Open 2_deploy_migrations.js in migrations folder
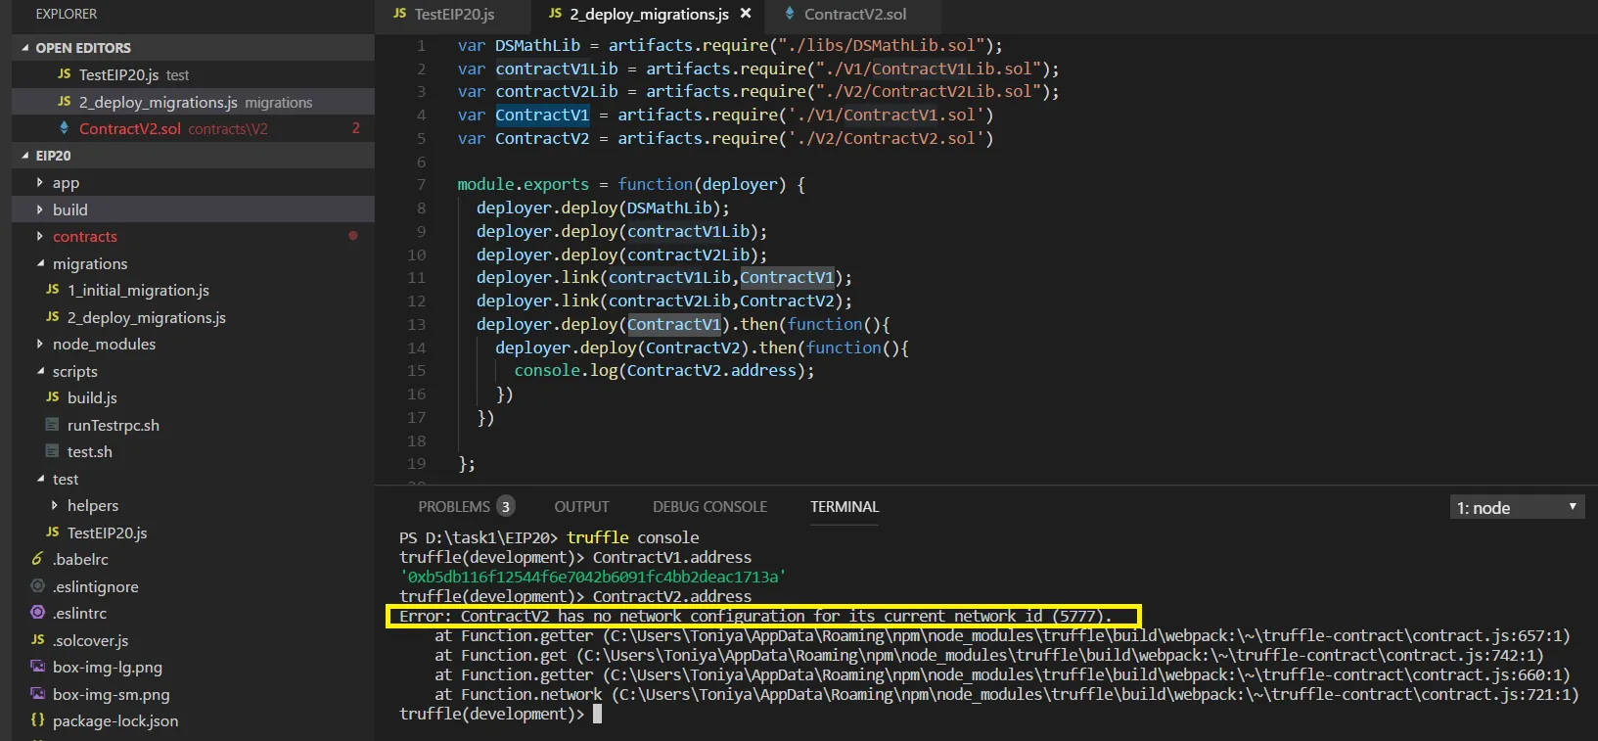1598x741 pixels. point(193,317)
